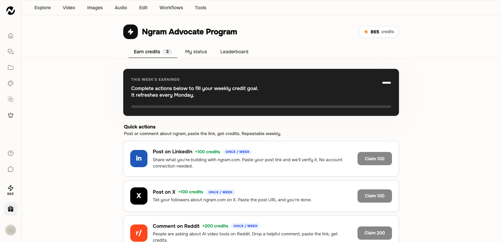501x242 pixels.
Task: Click the X icon on the Post on X card
Action: (x=139, y=196)
